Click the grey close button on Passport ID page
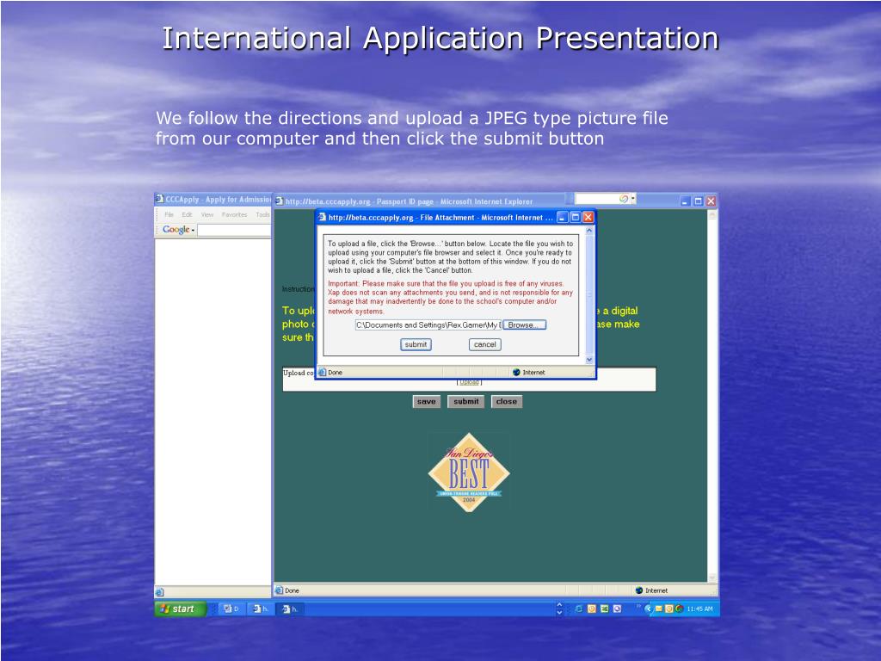This screenshot has width=881, height=661. tap(506, 401)
